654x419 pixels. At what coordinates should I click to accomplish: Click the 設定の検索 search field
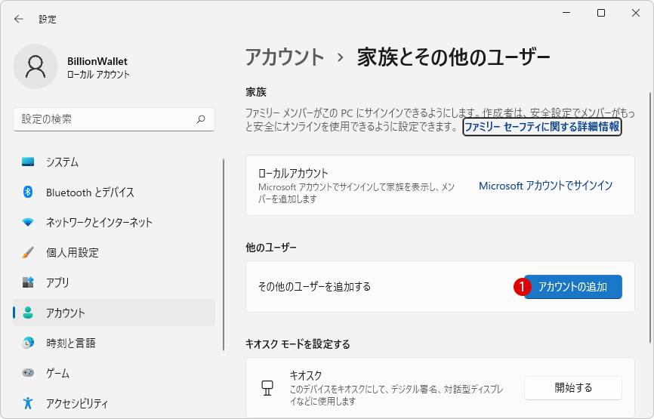(x=114, y=119)
